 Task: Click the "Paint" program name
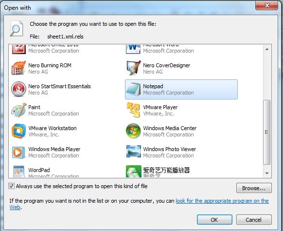click(34, 107)
